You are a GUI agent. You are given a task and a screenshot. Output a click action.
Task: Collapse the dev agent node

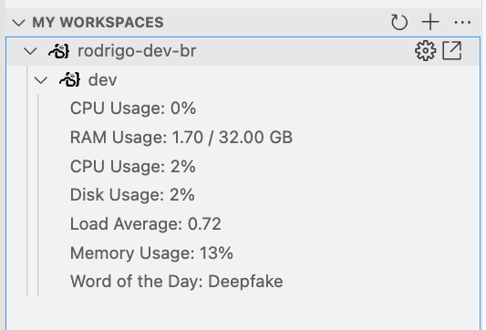click(x=41, y=80)
